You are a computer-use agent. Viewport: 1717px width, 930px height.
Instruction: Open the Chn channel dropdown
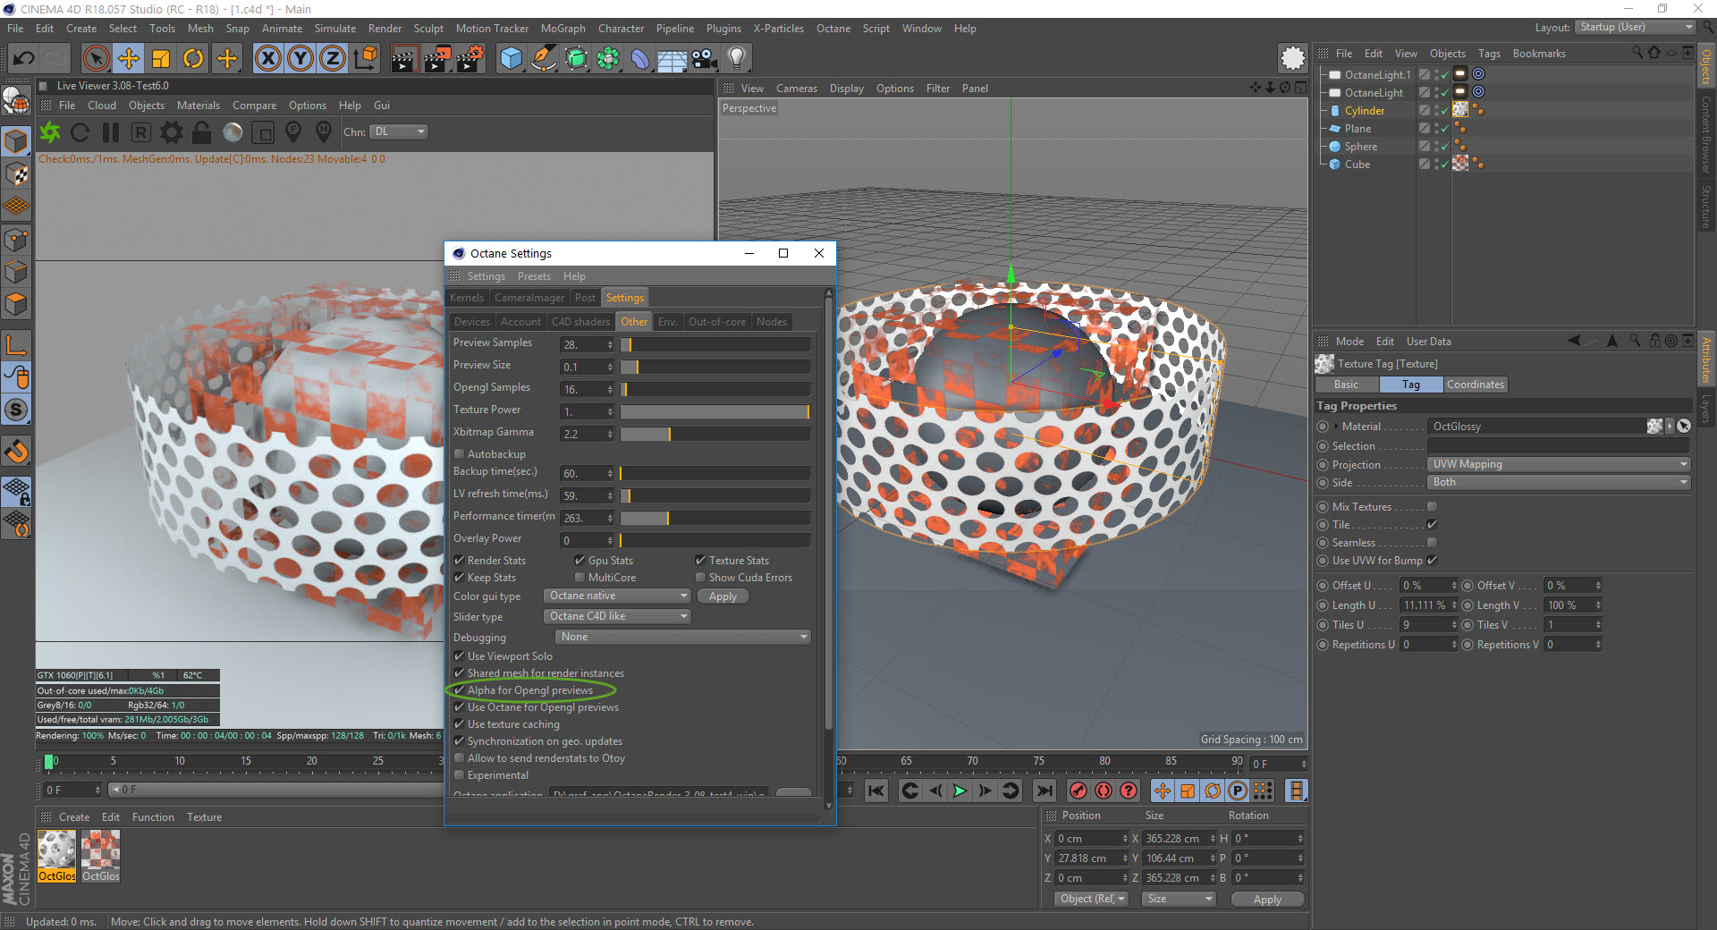pos(400,132)
